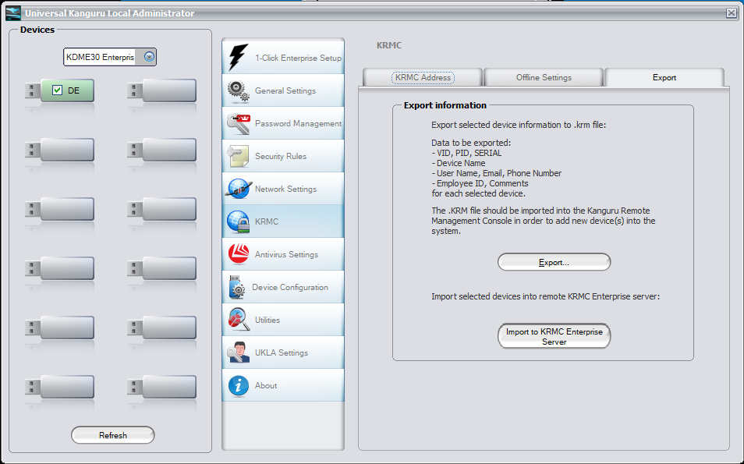Switch to the KRMC Address tab
Image resolution: width=744 pixels, height=464 pixels.
[x=423, y=77]
